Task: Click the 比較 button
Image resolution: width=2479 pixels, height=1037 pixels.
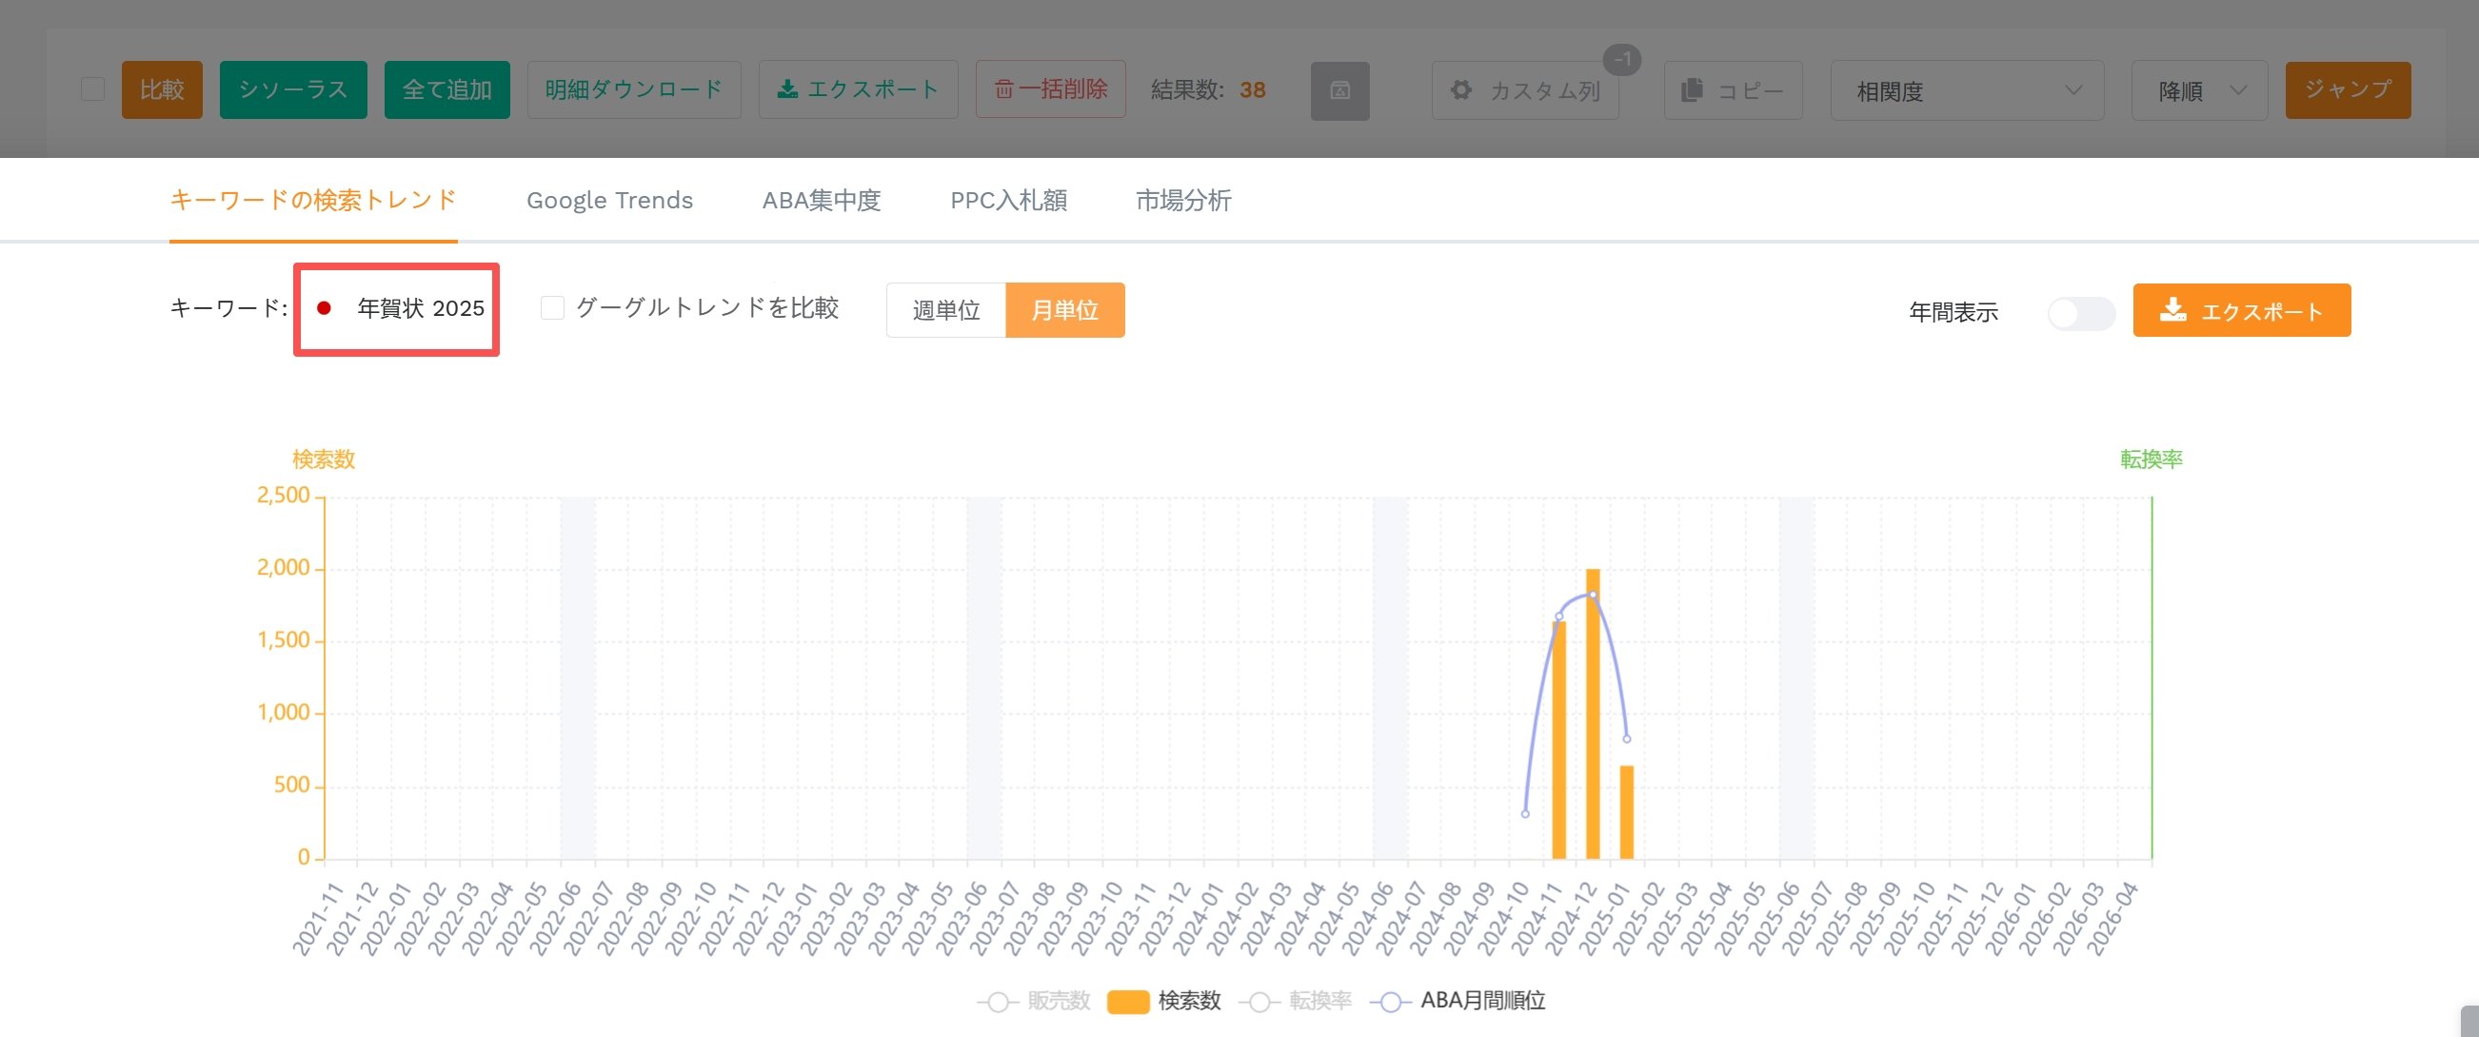Action: point(162,89)
